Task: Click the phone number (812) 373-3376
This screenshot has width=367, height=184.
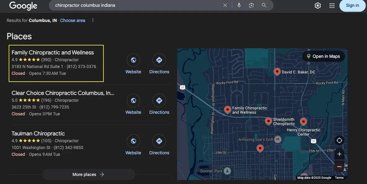Action: (81, 66)
